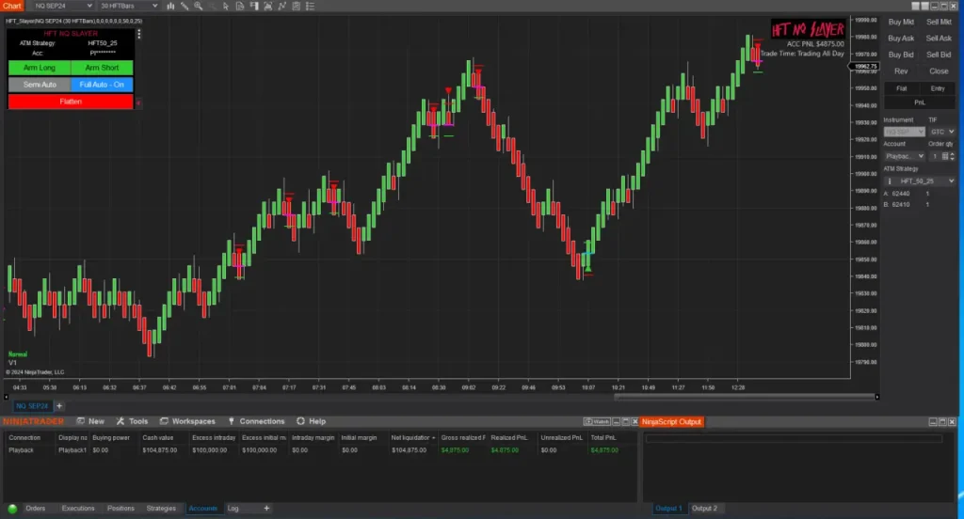Open the strategies clipboard icon

(x=297, y=6)
